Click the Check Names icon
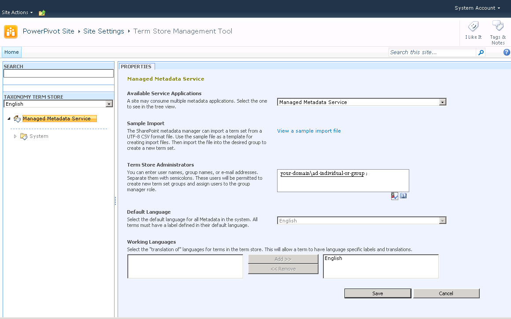Image resolution: width=511 pixels, height=319 pixels. coord(394,196)
